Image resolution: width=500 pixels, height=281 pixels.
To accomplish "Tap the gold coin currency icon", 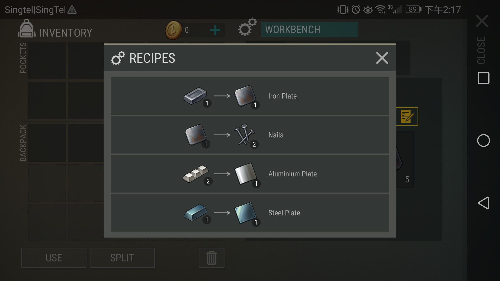I will click(173, 30).
